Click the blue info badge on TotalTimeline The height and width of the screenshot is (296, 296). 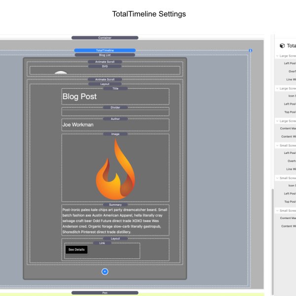250,51
